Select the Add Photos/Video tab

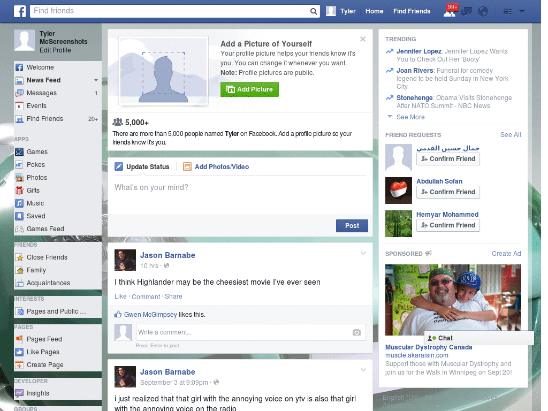216,167
